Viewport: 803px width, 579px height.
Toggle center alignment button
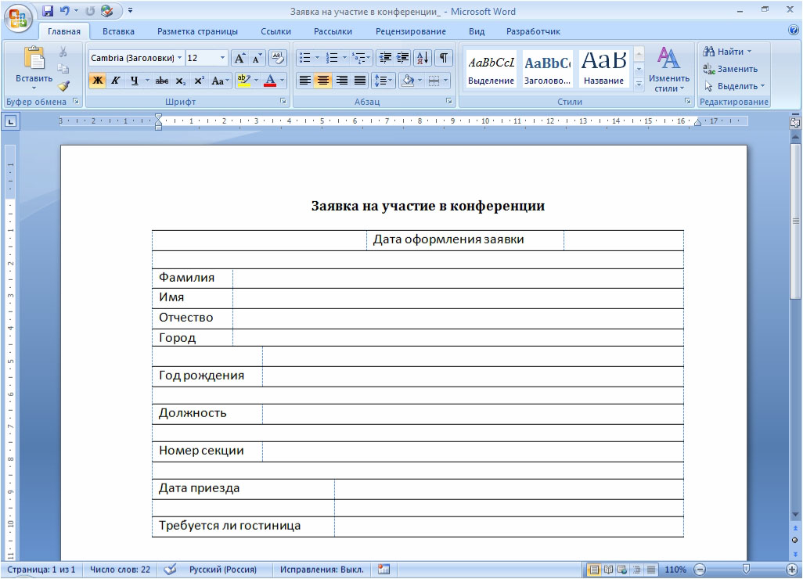pyautogui.click(x=322, y=81)
